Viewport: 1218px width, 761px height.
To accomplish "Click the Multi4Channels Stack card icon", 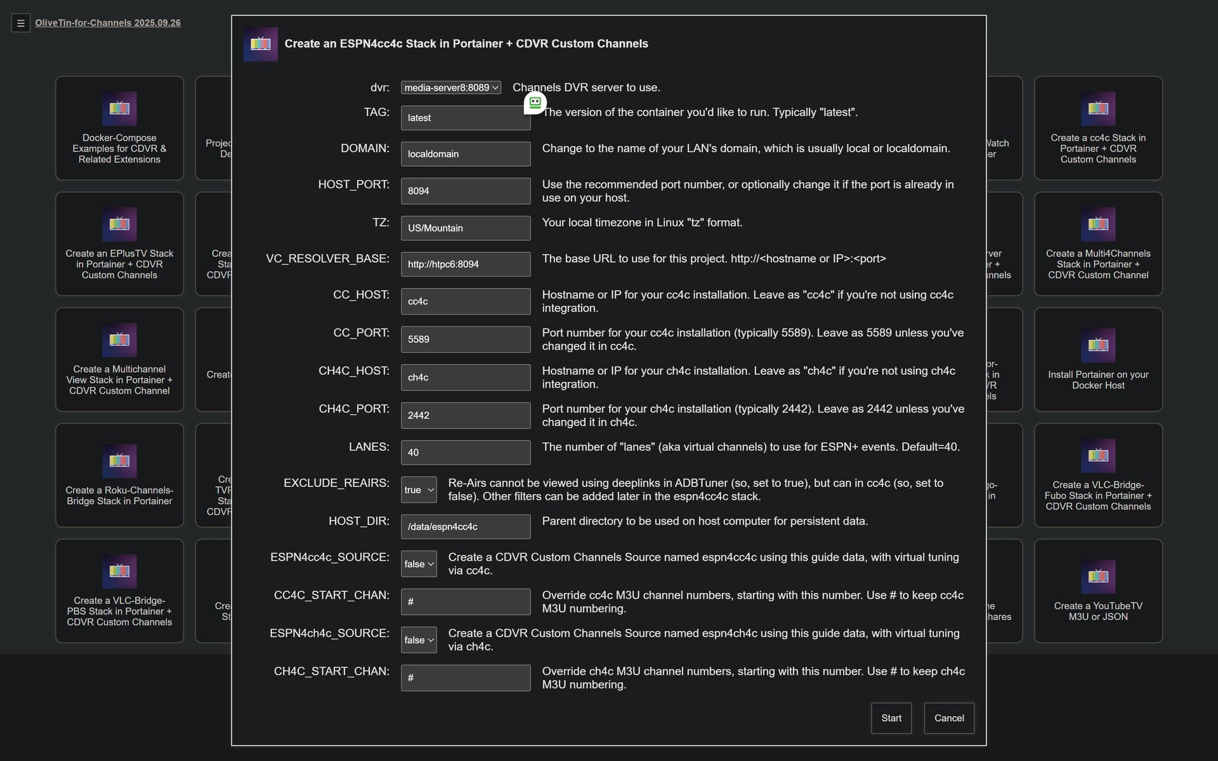I will tap(1098, 224).
